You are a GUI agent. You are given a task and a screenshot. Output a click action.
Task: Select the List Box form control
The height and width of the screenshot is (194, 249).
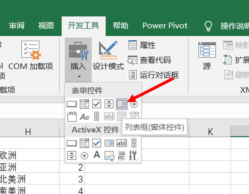tap(122, 104)
